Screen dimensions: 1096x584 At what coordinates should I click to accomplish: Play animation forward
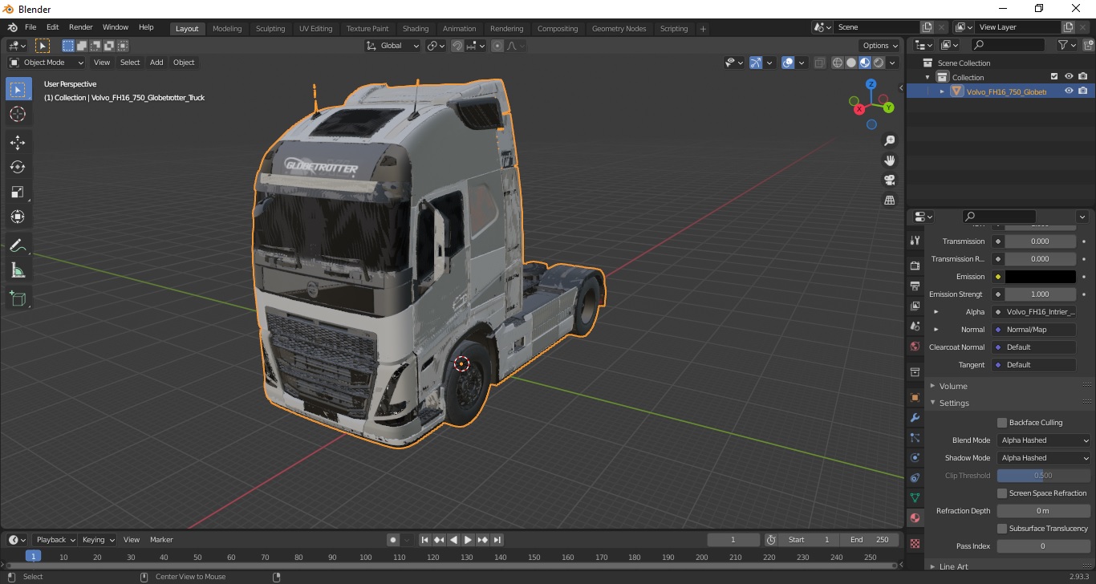[469, 540]
